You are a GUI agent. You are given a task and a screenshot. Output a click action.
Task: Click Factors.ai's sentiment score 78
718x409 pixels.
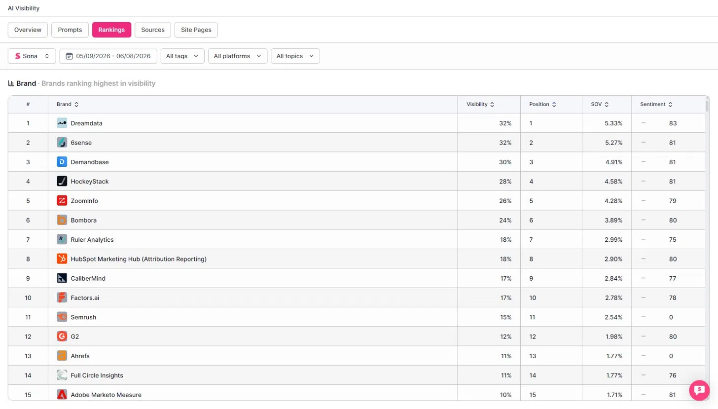673,298
